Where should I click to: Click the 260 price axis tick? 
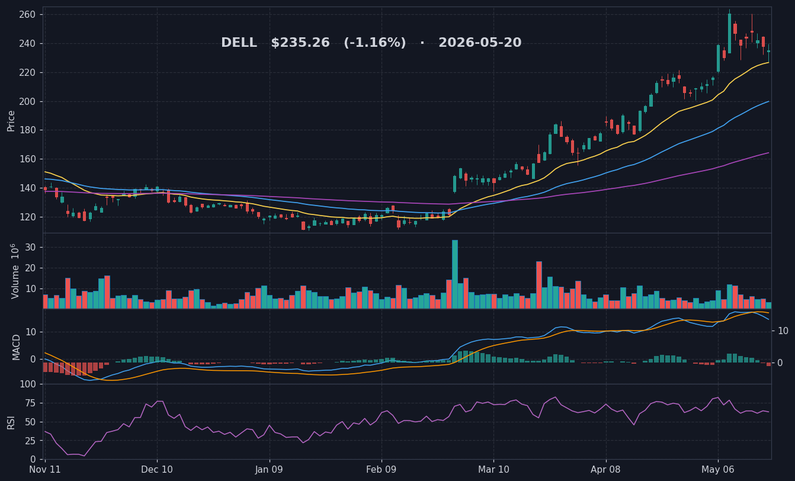pos(27,14)
